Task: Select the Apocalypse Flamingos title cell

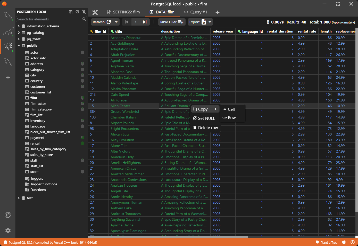Action: (x=134, y=231)
